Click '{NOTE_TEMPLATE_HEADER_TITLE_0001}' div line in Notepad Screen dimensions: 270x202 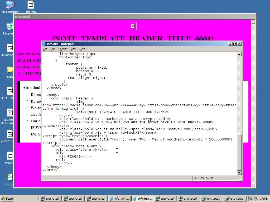(x=122, y=112)
